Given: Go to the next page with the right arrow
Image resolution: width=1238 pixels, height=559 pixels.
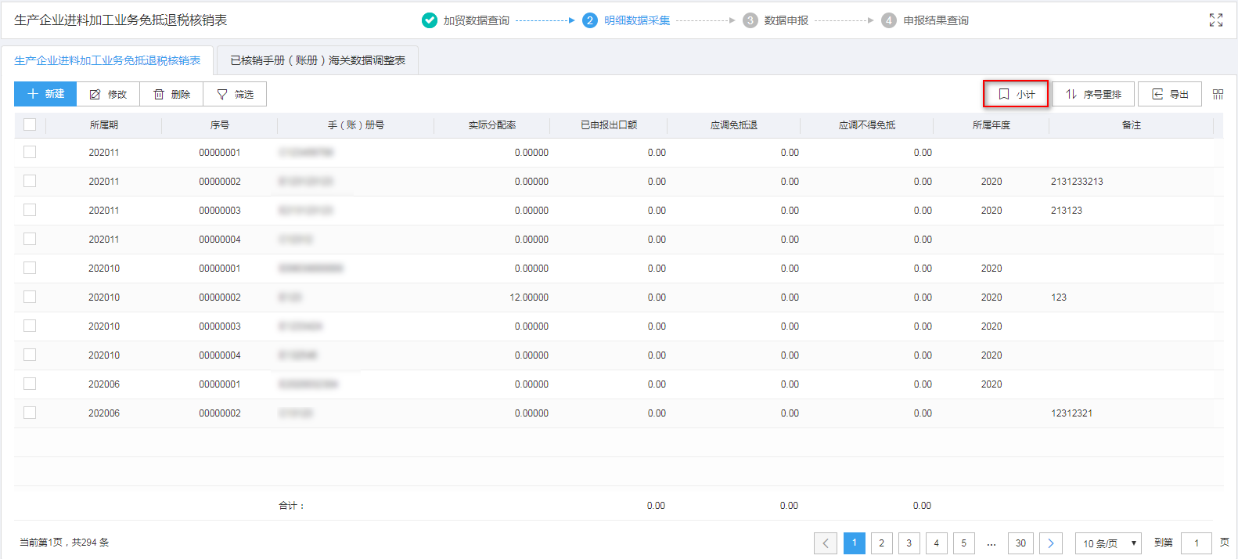Looking at the screenshot, I should [1050, 543].
